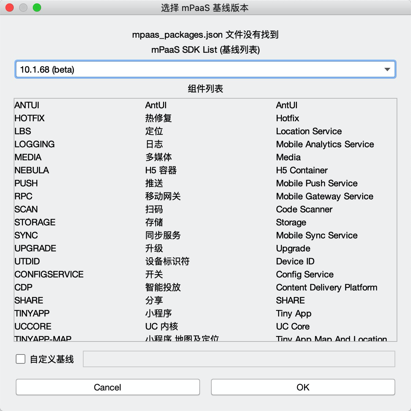The height and width of the screenshot is (411, 411).
Task: Click the Mobile Analytics Service description
Action: 325,144
